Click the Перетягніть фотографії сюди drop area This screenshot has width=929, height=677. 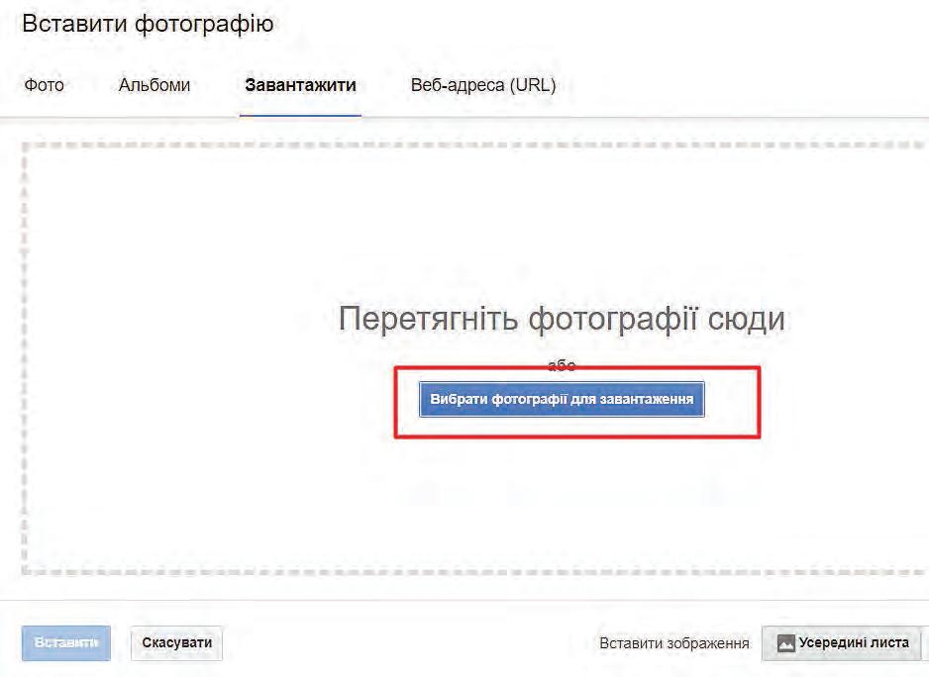click(x=474, y=358)
